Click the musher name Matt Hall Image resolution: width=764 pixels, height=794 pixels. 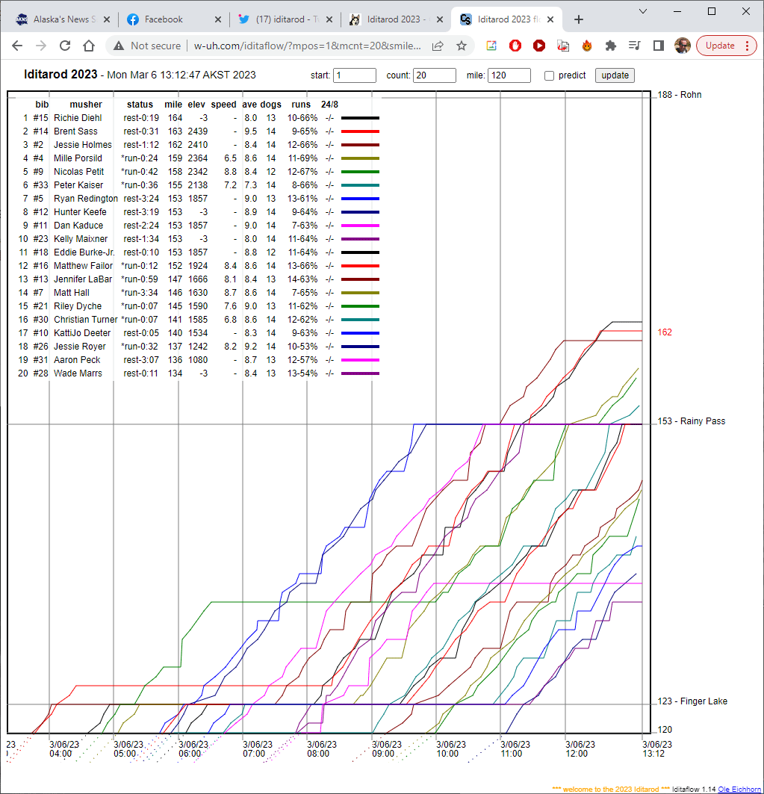[72, 293]
